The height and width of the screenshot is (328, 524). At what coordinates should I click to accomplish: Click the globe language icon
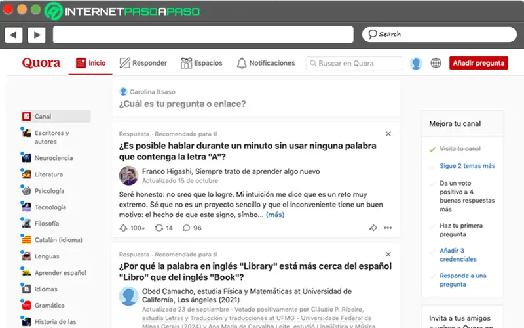pos(436,63)
